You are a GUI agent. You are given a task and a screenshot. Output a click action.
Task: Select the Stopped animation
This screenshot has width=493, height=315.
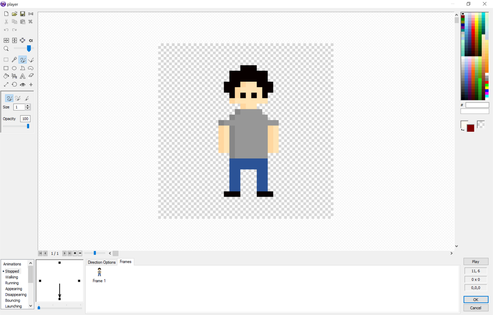pos(12,271)
